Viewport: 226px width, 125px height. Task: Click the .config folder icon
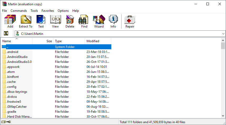(4, 87)
